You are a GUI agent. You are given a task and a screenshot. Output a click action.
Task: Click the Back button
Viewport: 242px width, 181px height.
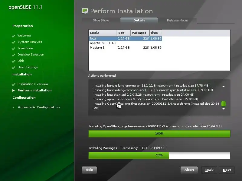(209, 170)
